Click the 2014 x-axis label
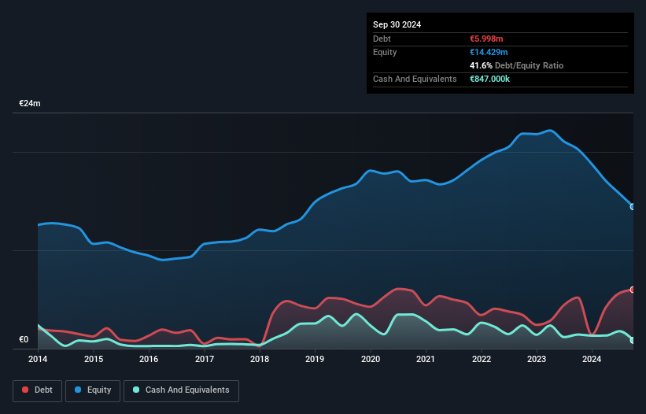Screen dimensions: 646x414 click(38, 359)
